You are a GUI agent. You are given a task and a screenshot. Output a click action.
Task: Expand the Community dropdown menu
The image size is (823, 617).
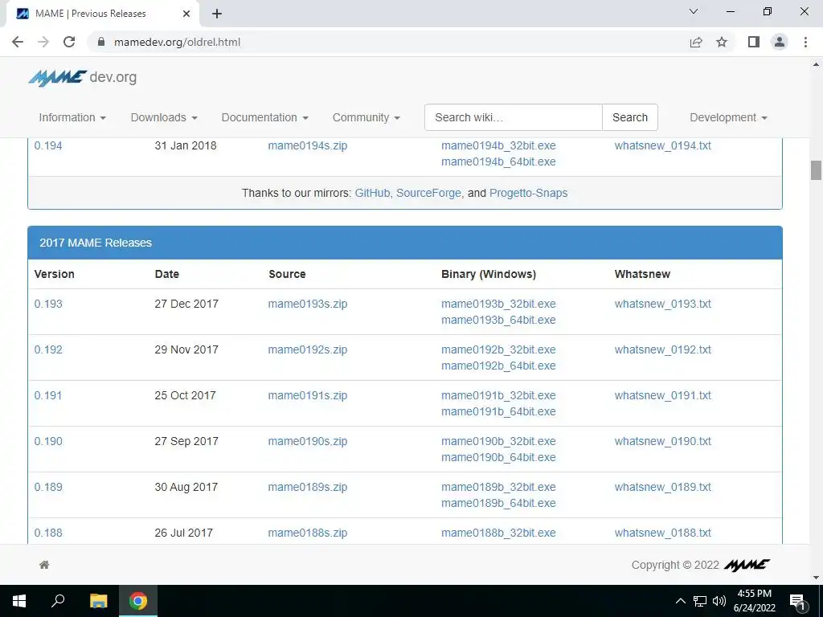click(x=366, y=117)
